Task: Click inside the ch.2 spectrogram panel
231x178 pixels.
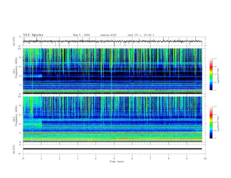Action: (112, 119)
